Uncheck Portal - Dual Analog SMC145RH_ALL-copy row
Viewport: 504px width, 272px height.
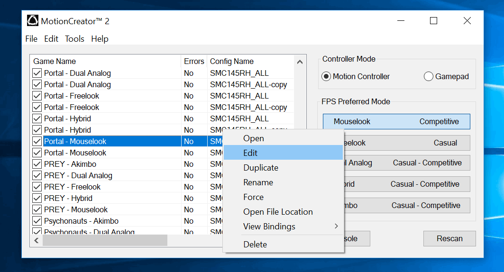pyautogui.click(x=37, y=84)
